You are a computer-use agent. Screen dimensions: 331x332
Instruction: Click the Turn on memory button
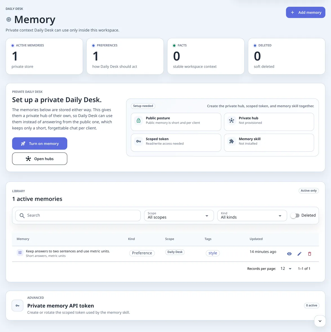40,143
